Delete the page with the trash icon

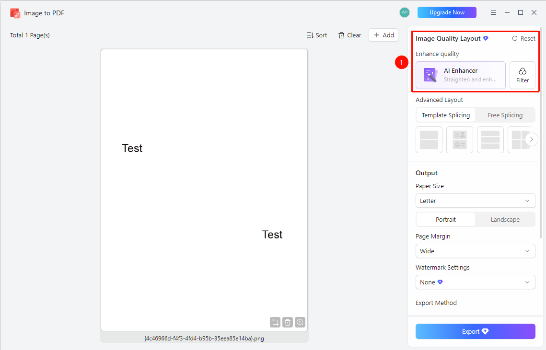click(x=288, y=322)
